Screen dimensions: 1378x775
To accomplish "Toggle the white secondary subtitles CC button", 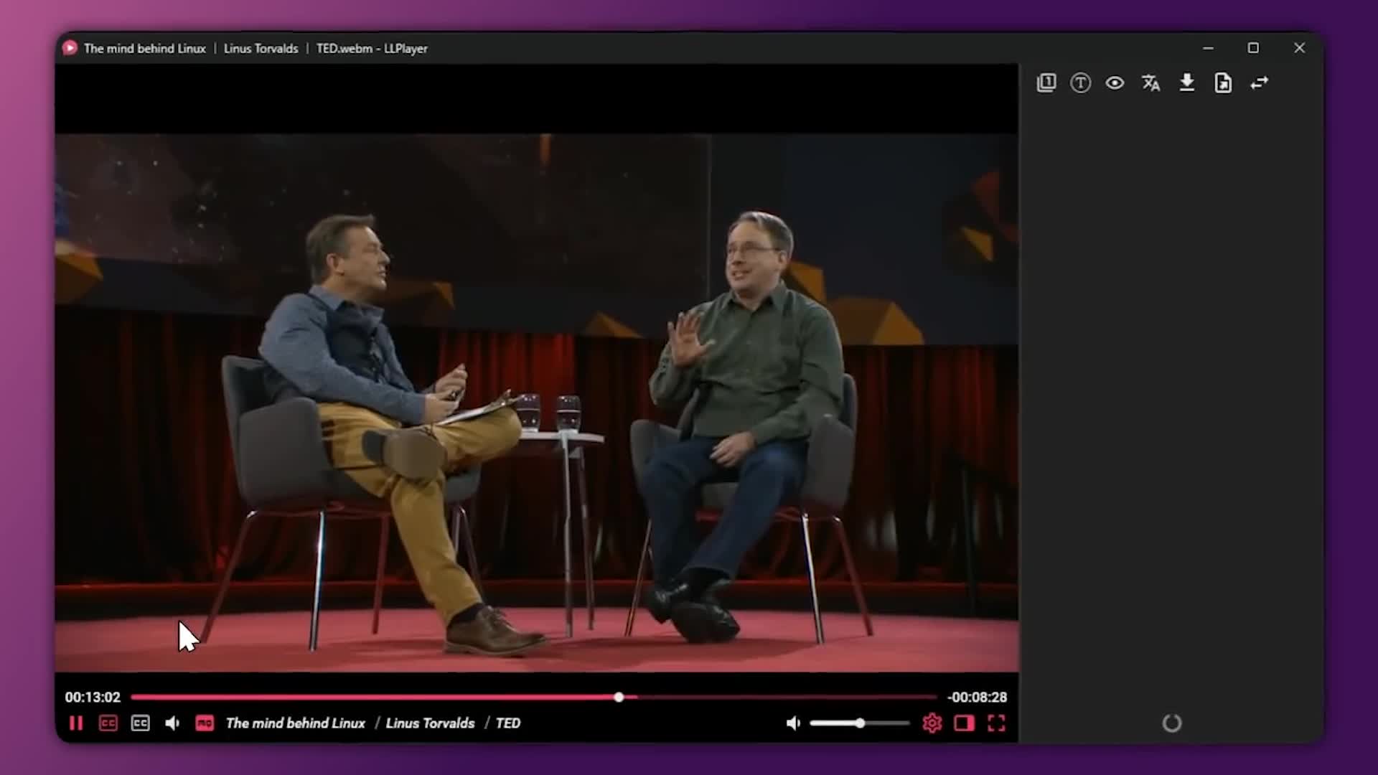I will pyautogui.click(x=140, y=723).
